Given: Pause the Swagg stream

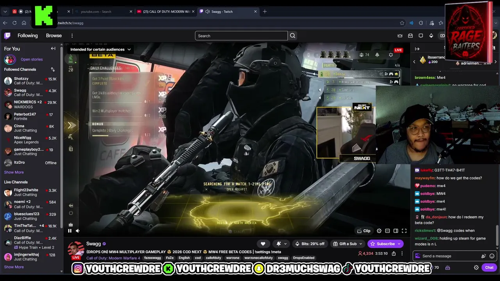Looking at the screenshot, I should (x=70, y=231).
